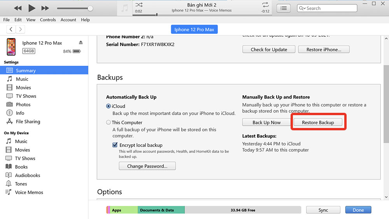Click the battery icon showing 84%
The width and height of the screenshot is (389, 219).
click(x=77, y=51)
